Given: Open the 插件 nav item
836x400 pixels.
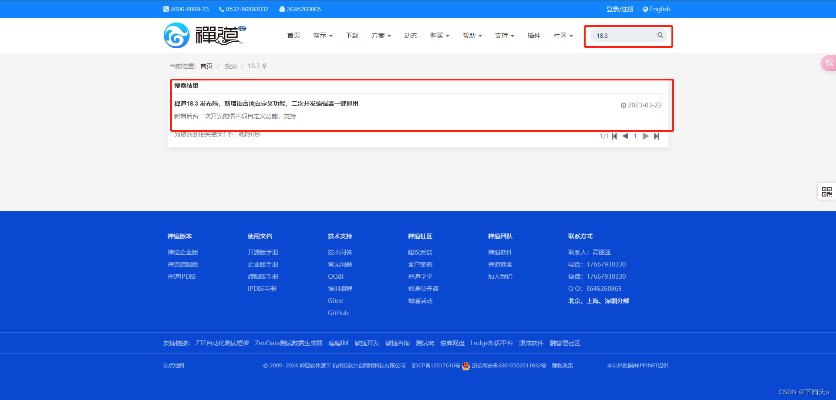Looking at the screenshot, I should 534,36.
